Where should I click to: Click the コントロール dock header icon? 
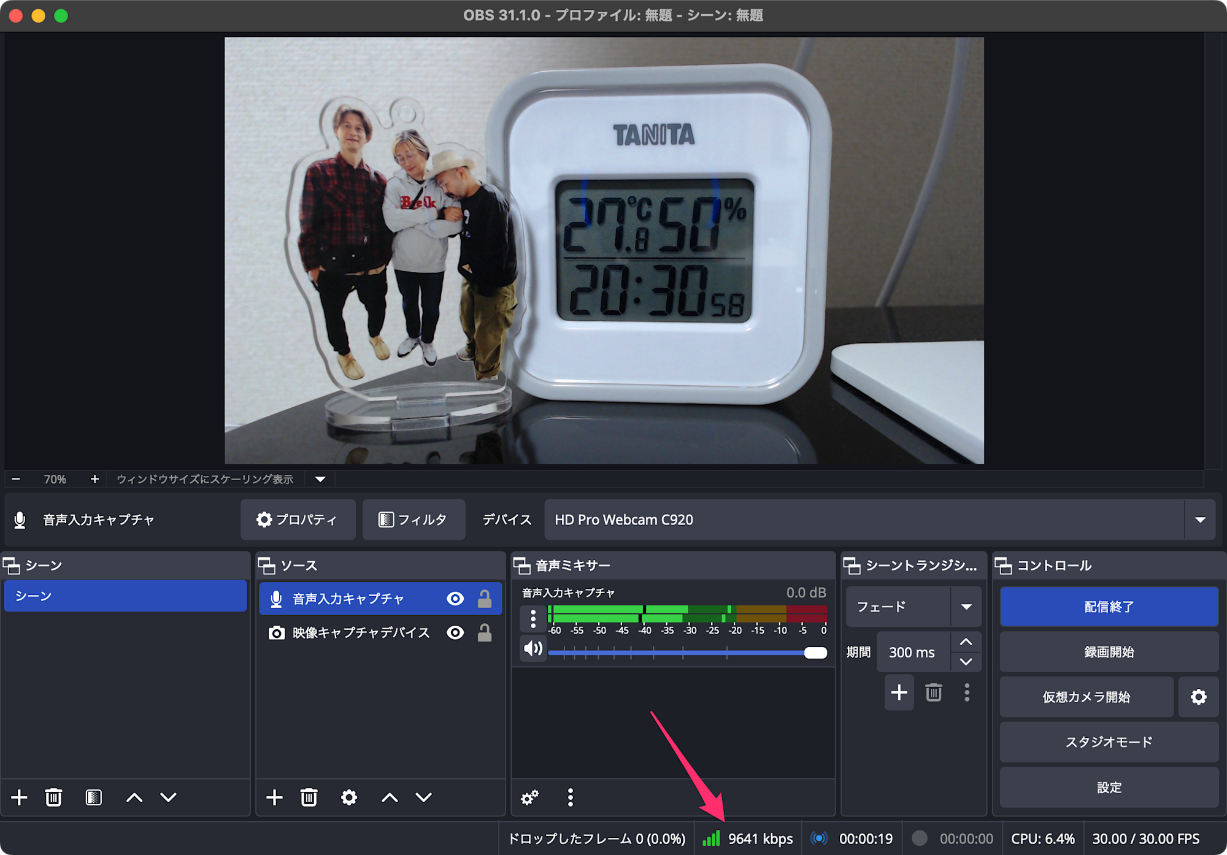point(1003,565)
